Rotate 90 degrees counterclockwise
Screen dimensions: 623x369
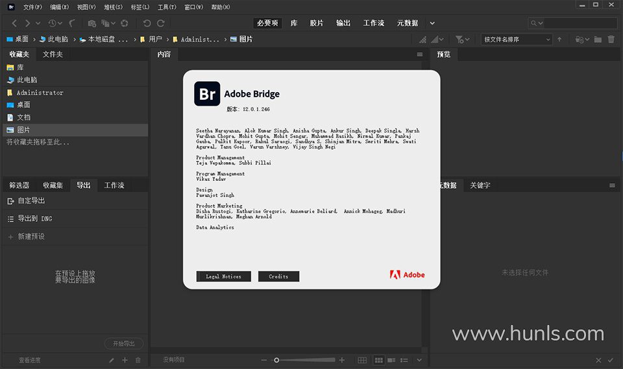click(x=147, y=23)
